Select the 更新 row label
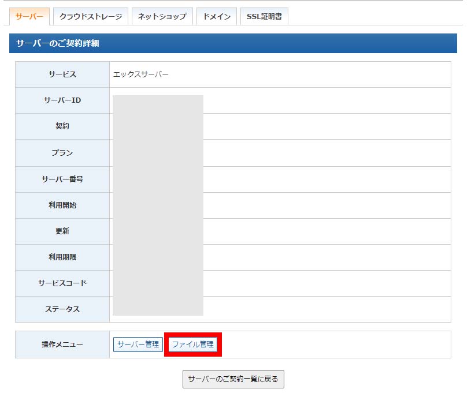Screen dimensions: 475x393 (62, 231)
